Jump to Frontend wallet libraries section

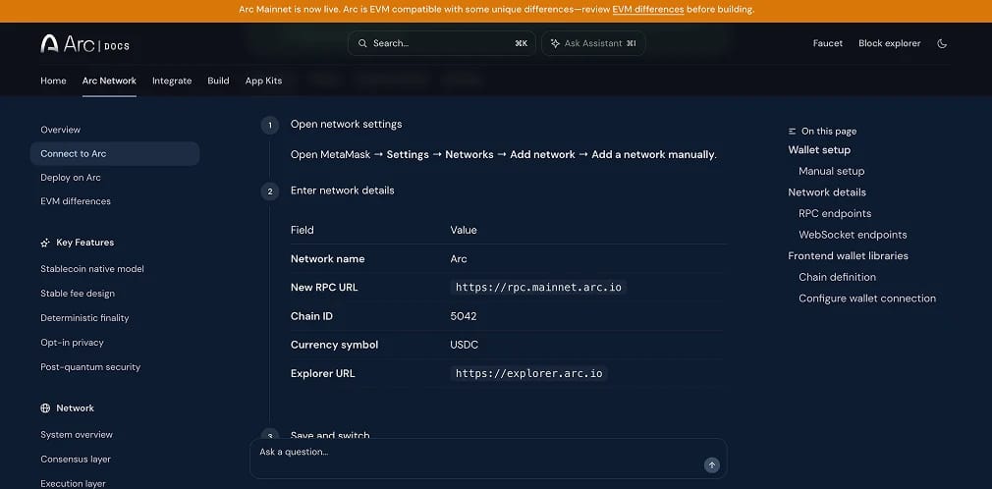(x=848, y=255)
